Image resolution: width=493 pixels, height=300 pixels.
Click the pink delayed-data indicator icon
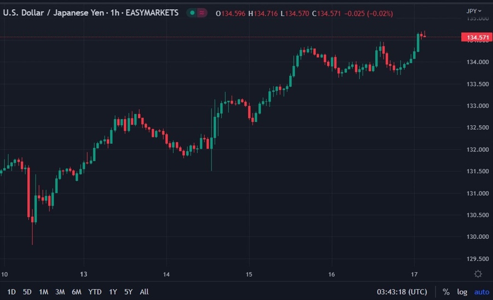click(202, 13)
